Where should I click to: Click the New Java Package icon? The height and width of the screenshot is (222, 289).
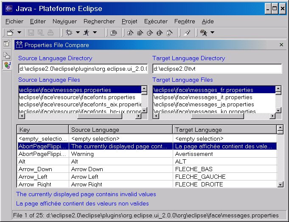pyautogui.click(x=140, y=33)
